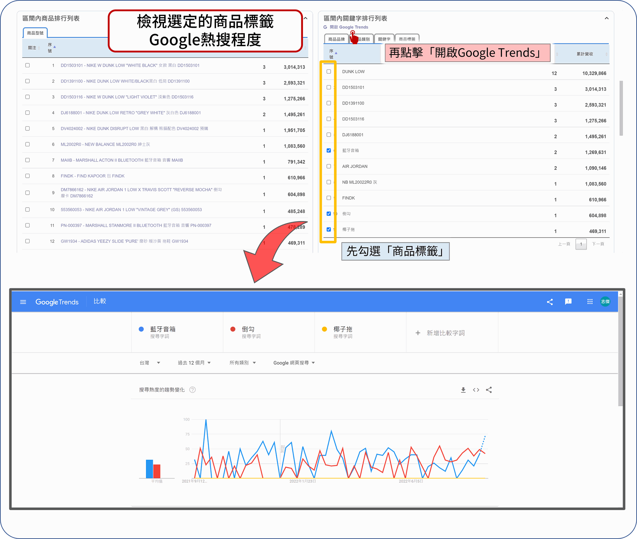Go to 上一頁 in keyword table pagination
The width and height of the screenshot is (637, 539).
[564, 244]
